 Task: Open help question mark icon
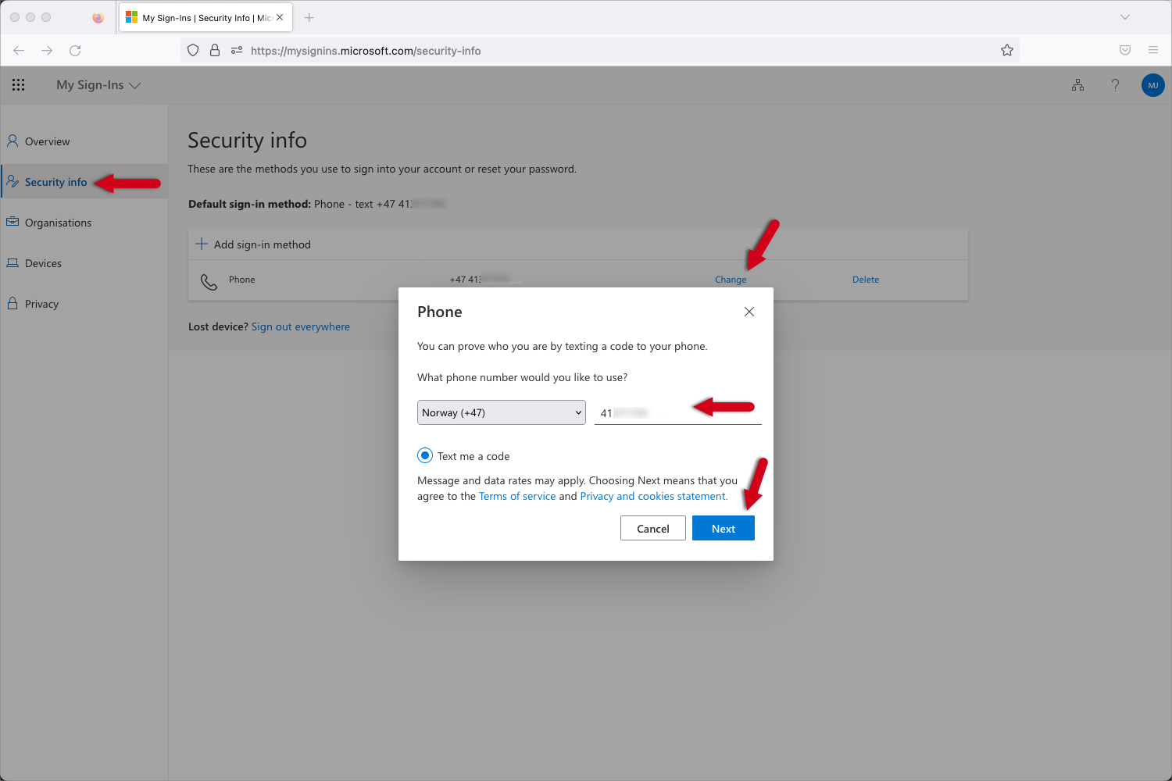click(x=1115, y=85)
